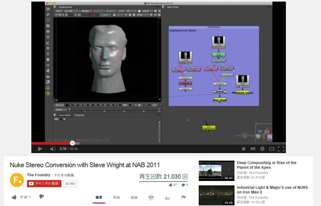
Task: Open the proxy downscale 1 dropdown
Action: [x=120, y=15]
